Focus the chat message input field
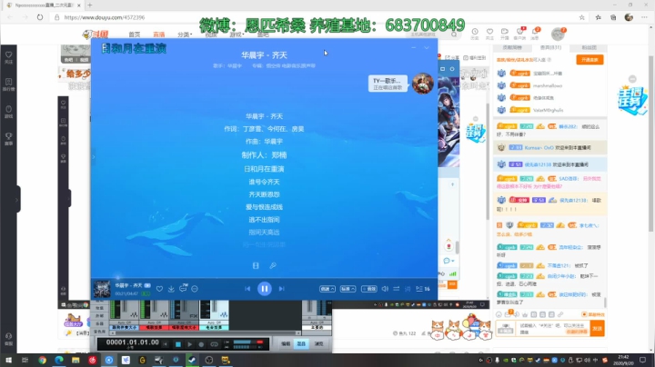This screenshot has height=367, width=655. click(x=553, y=329)
